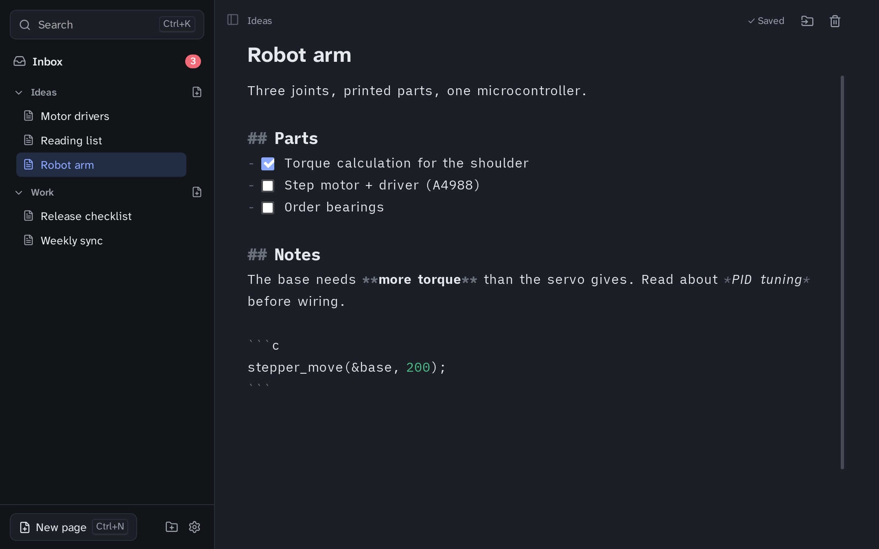Screen dimensions: 879x549
Task: Open settings gear icon
Action: pos(195,527)
